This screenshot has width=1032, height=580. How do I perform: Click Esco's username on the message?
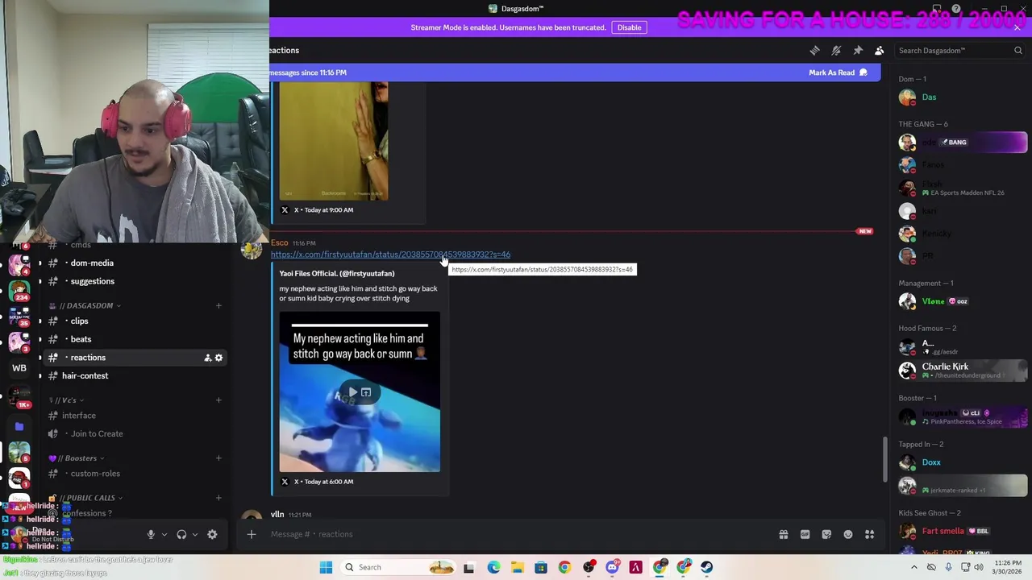click(x=279, y=242)
